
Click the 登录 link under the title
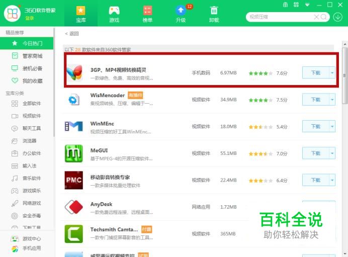click(x=29, y=18)
